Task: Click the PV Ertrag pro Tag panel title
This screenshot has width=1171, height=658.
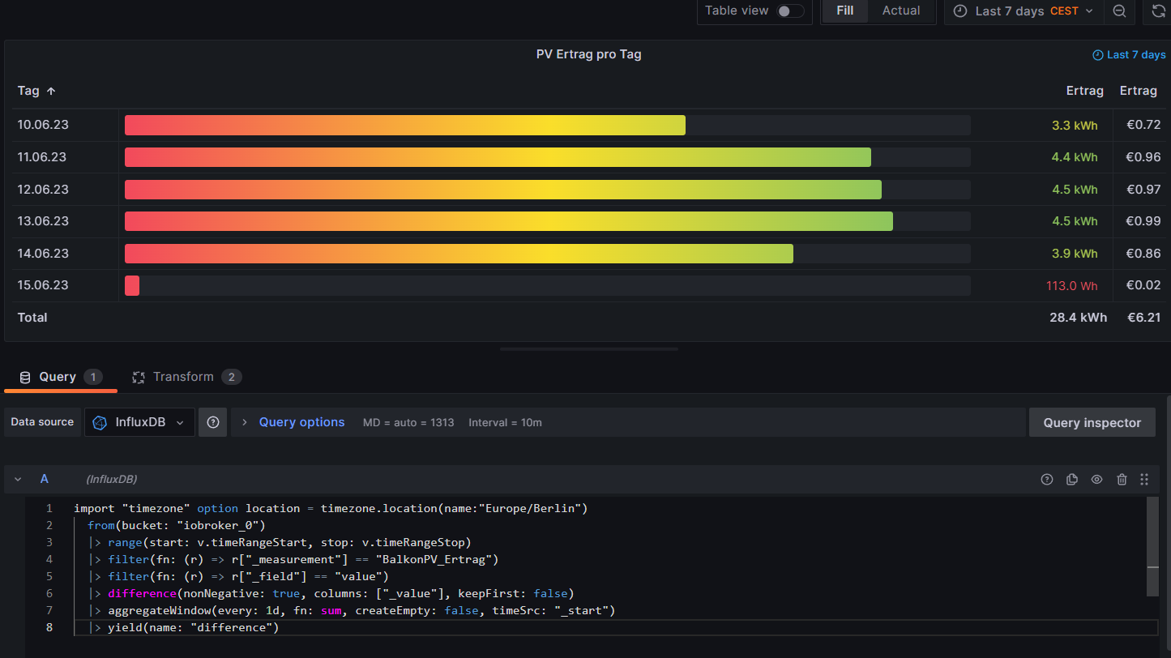Action: tap(588, 54)
